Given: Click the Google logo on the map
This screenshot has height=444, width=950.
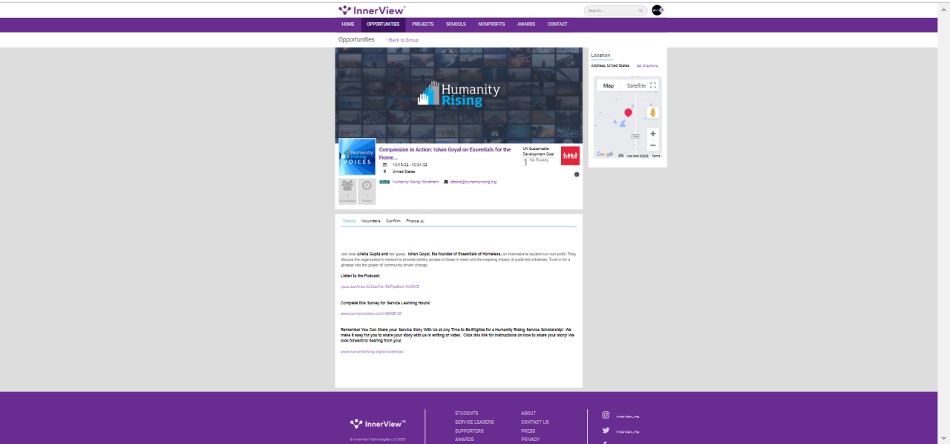Looking at the screenshot, I should tap(605, 154).
